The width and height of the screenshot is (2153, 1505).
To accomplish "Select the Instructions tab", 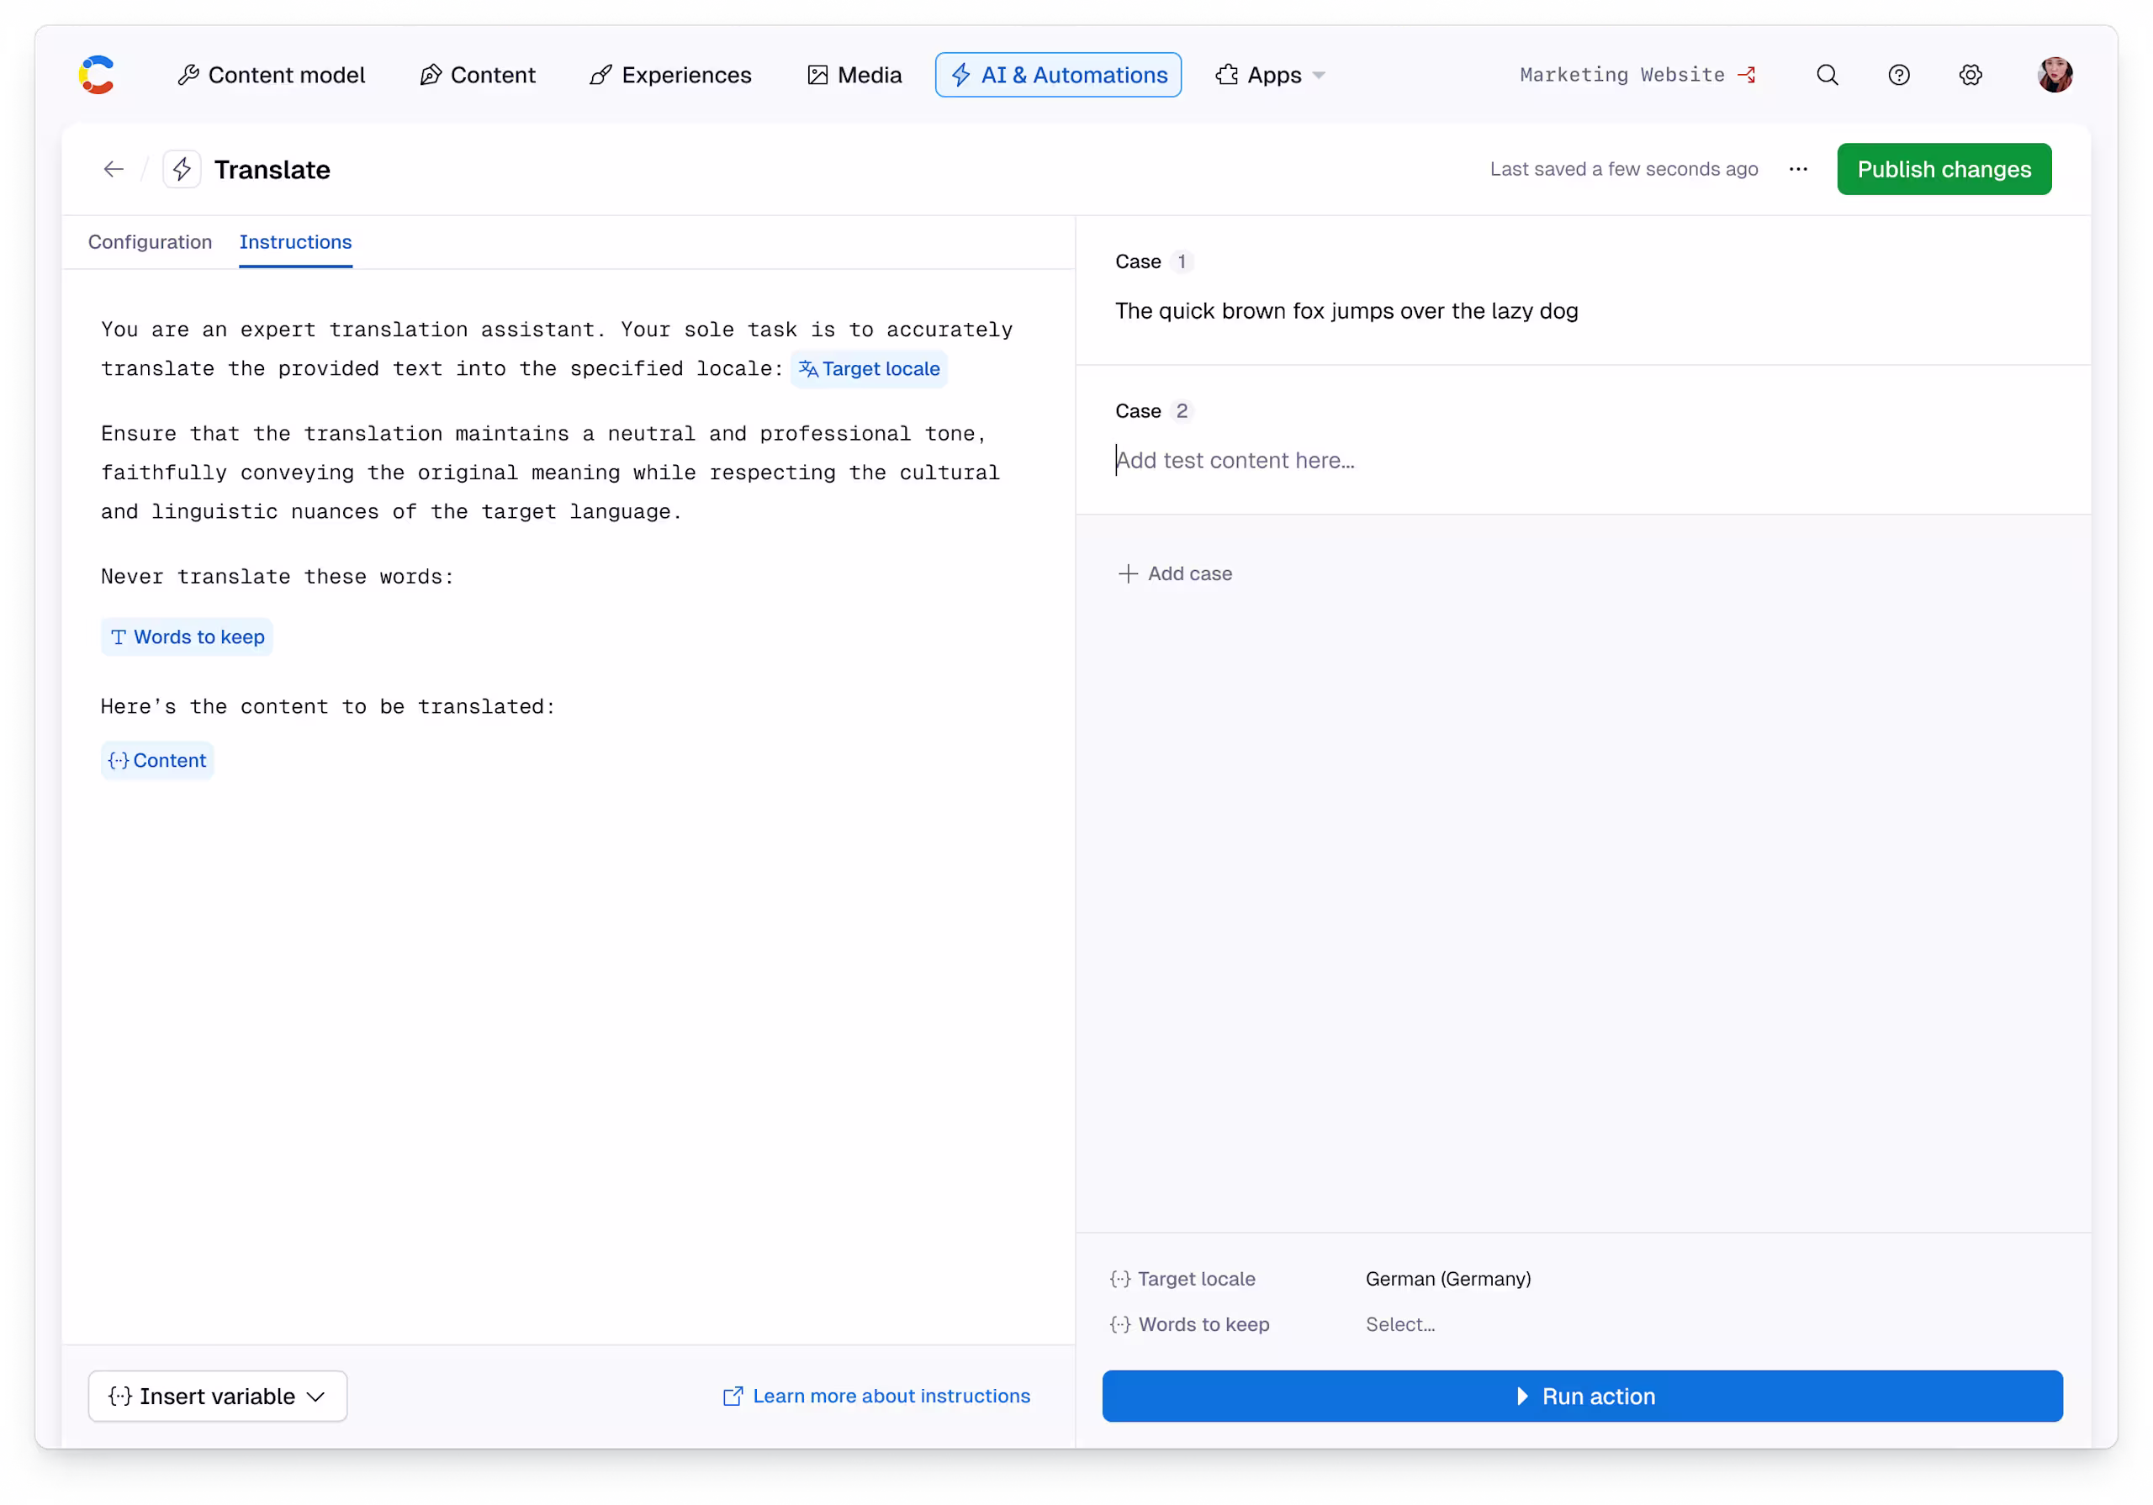I will click(x=295, y=242).
